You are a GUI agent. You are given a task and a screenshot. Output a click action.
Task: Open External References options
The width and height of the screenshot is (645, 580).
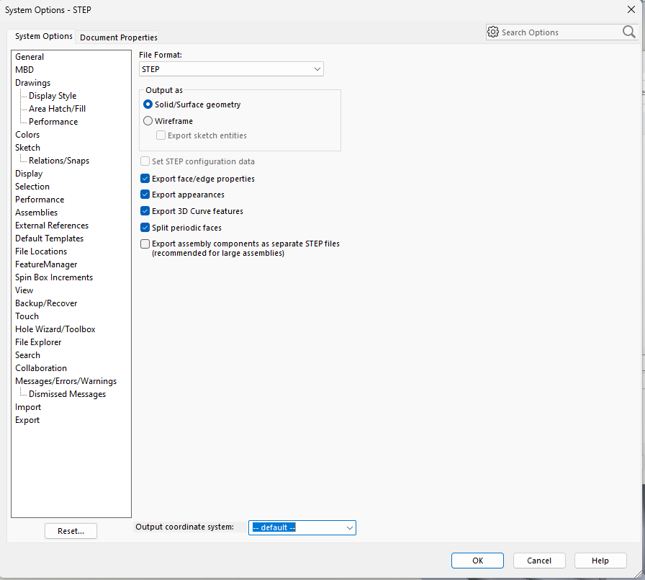tap(52, 226)
